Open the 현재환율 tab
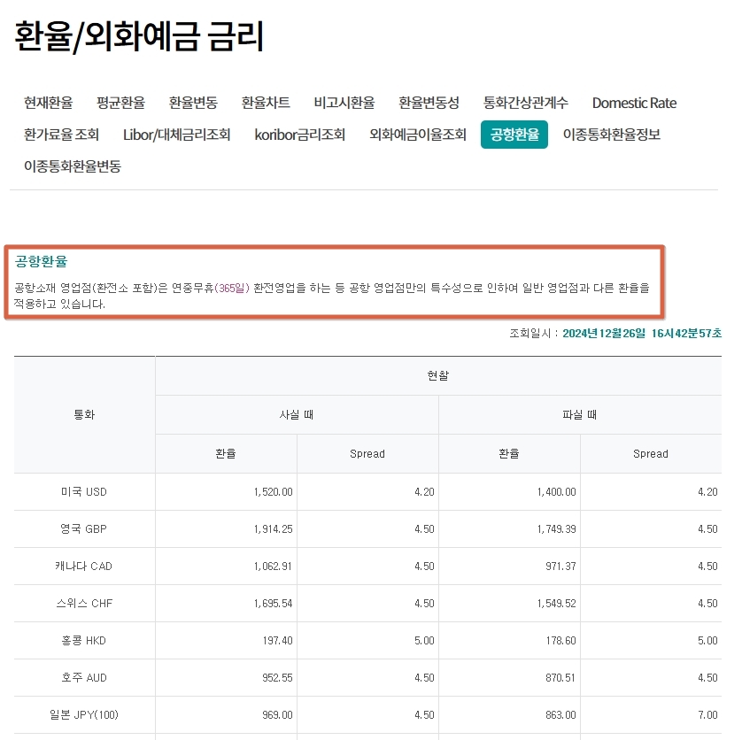 point(49,103)
